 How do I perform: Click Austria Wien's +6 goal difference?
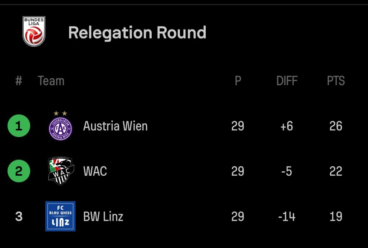(x=287, y=126)
